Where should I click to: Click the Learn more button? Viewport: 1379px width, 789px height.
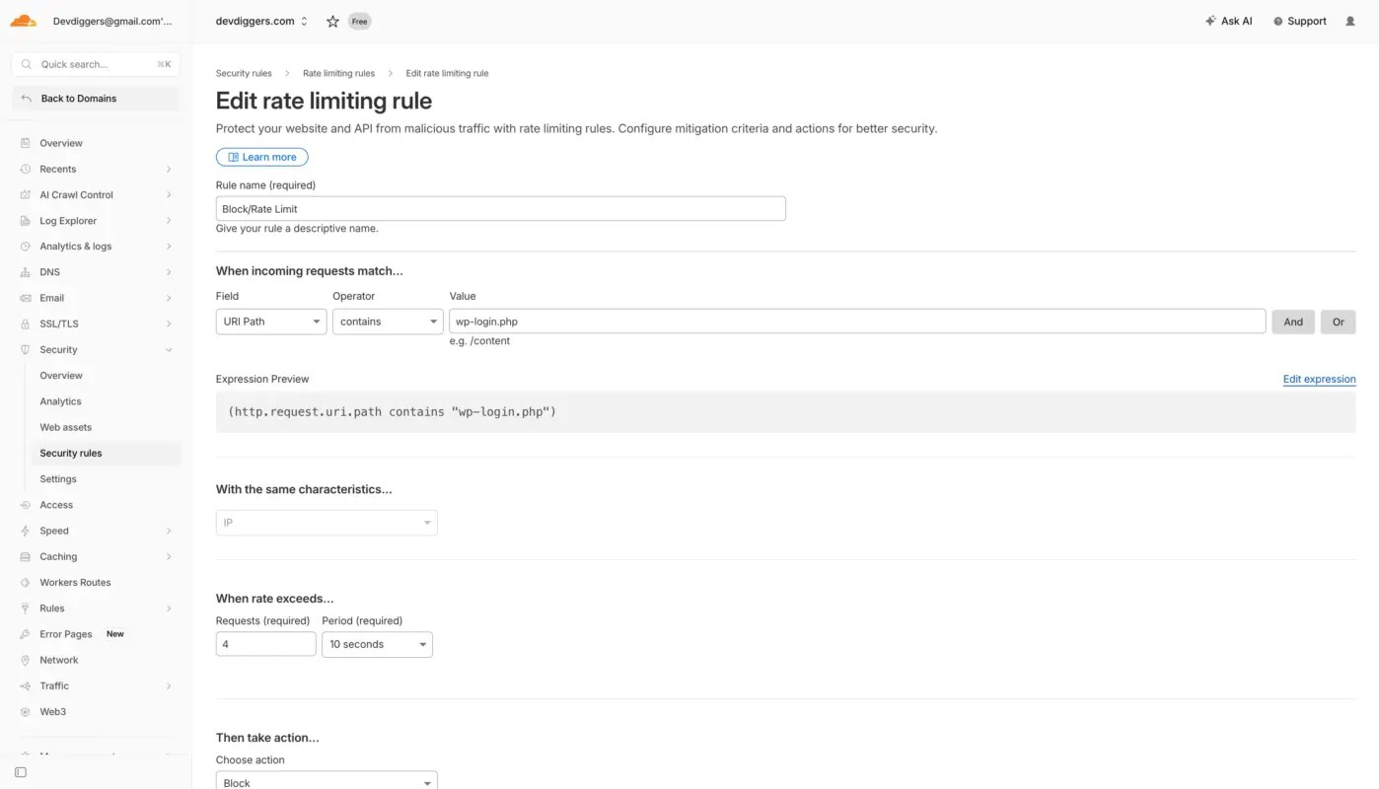[x=262, y=157]
